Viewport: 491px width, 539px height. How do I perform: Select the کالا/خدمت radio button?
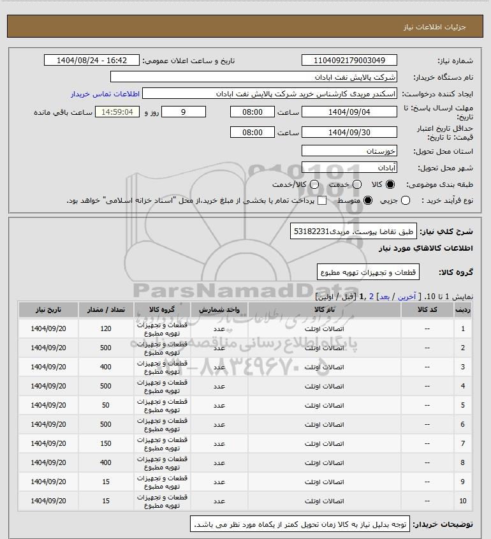[314, 184]
